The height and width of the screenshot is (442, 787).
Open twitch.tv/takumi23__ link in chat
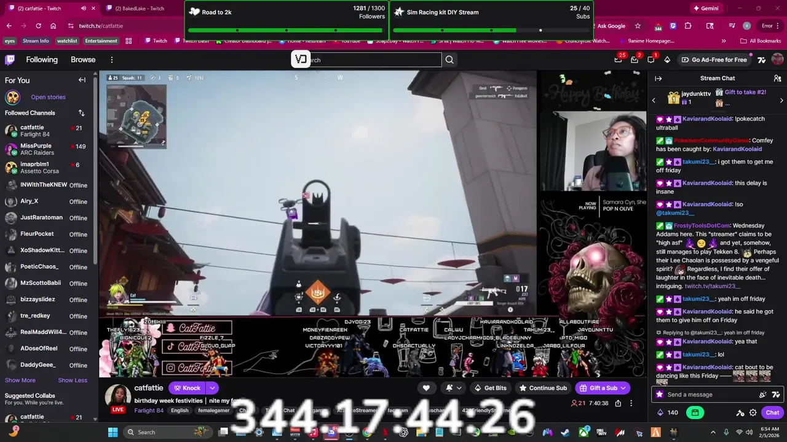pyautogui.click(x=713, y=286)
